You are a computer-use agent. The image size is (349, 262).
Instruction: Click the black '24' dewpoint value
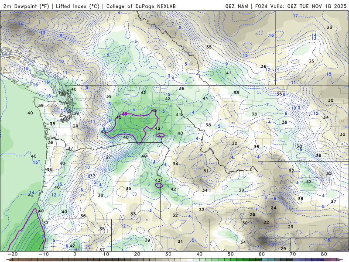tap(274, 208)
